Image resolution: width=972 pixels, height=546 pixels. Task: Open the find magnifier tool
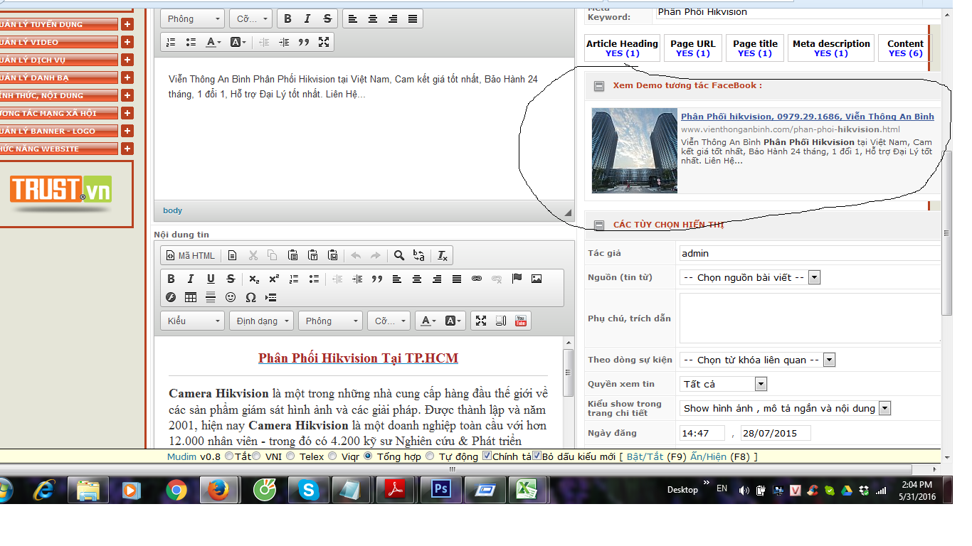399,256
